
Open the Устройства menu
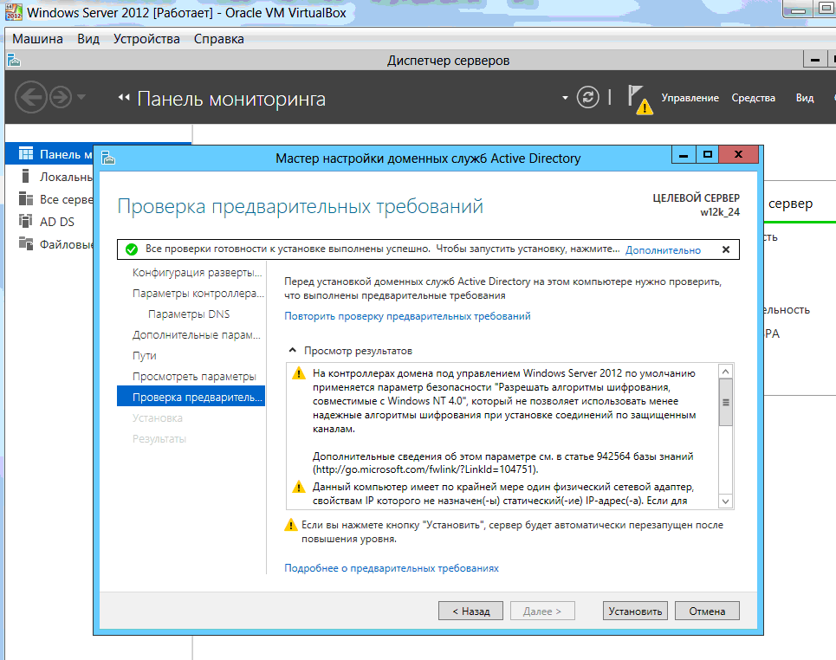point(146,39)
